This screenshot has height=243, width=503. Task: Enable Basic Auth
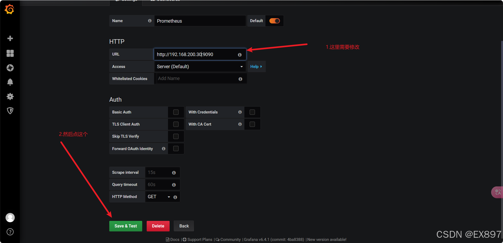176,112
